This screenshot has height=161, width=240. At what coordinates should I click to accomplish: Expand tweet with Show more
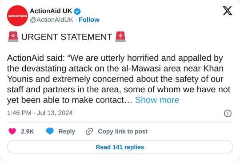tap(157, 100)
